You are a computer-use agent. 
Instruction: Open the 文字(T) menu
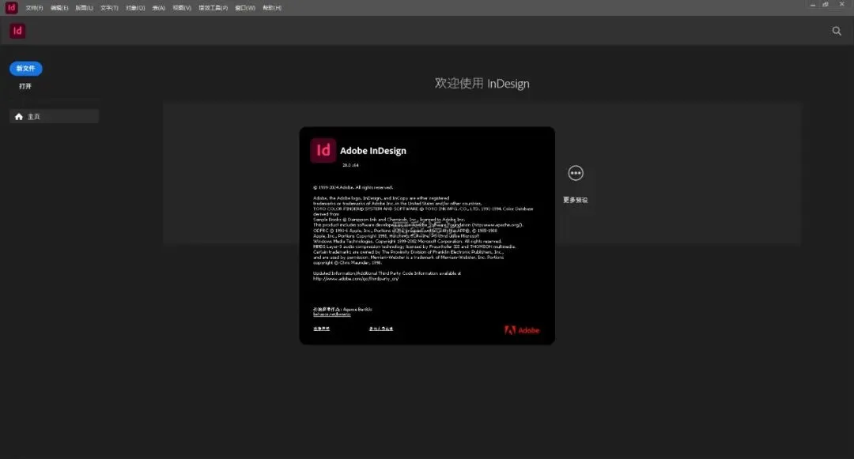[x=109, y=8]
